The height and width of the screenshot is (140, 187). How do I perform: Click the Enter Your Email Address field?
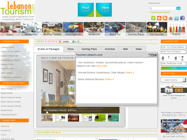pyautogui.click(x=174, y=47)
